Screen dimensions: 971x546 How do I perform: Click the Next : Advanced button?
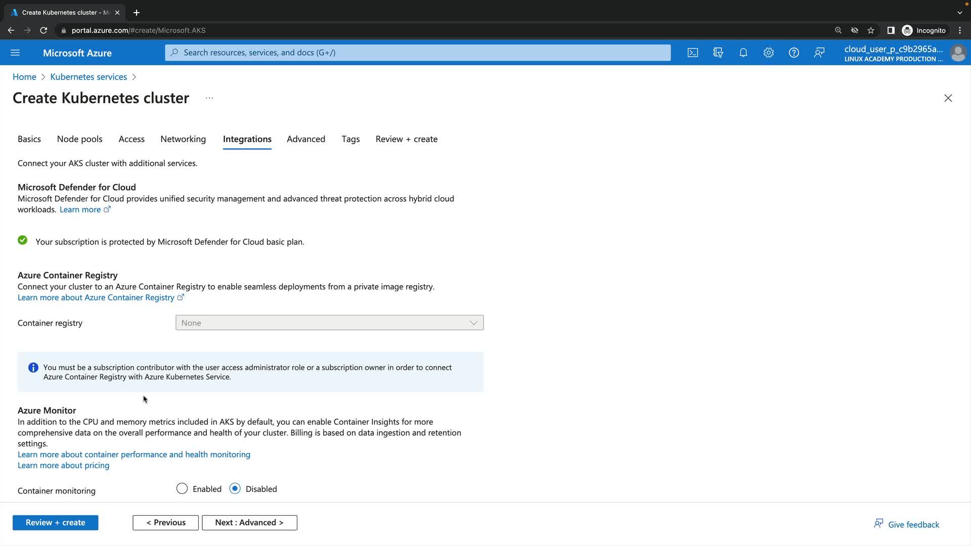[x=249, y=522]
